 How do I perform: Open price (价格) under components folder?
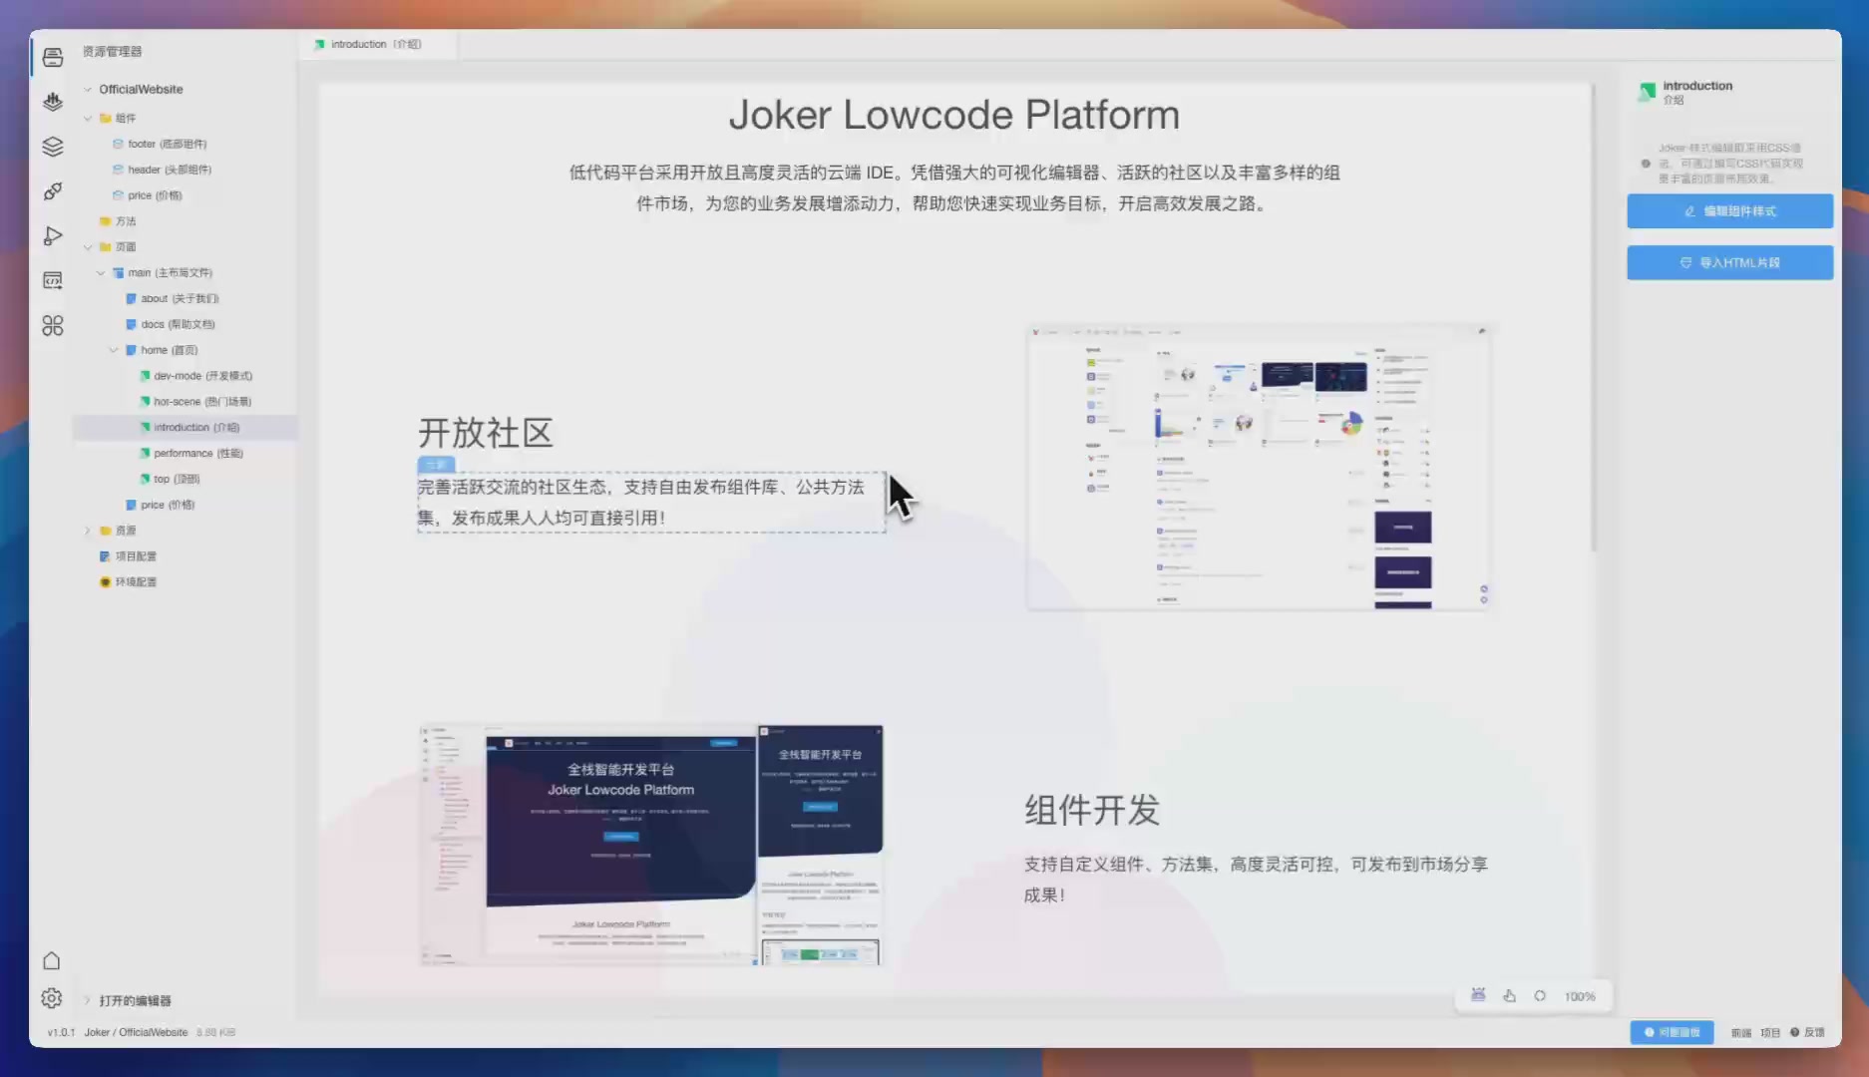click(155, 195)
